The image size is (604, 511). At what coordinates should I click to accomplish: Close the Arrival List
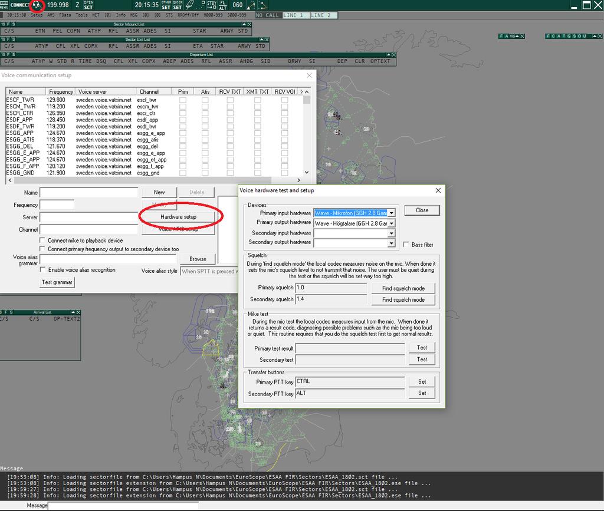point(78,312)
